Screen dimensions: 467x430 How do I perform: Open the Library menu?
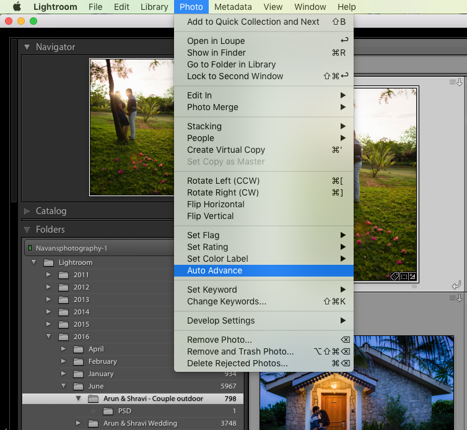click(x=154, y=7)
